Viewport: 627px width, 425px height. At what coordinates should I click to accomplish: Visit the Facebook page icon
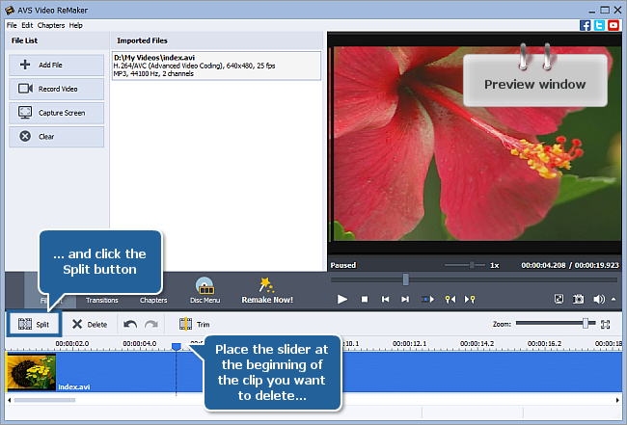click(x=585, y=25)
